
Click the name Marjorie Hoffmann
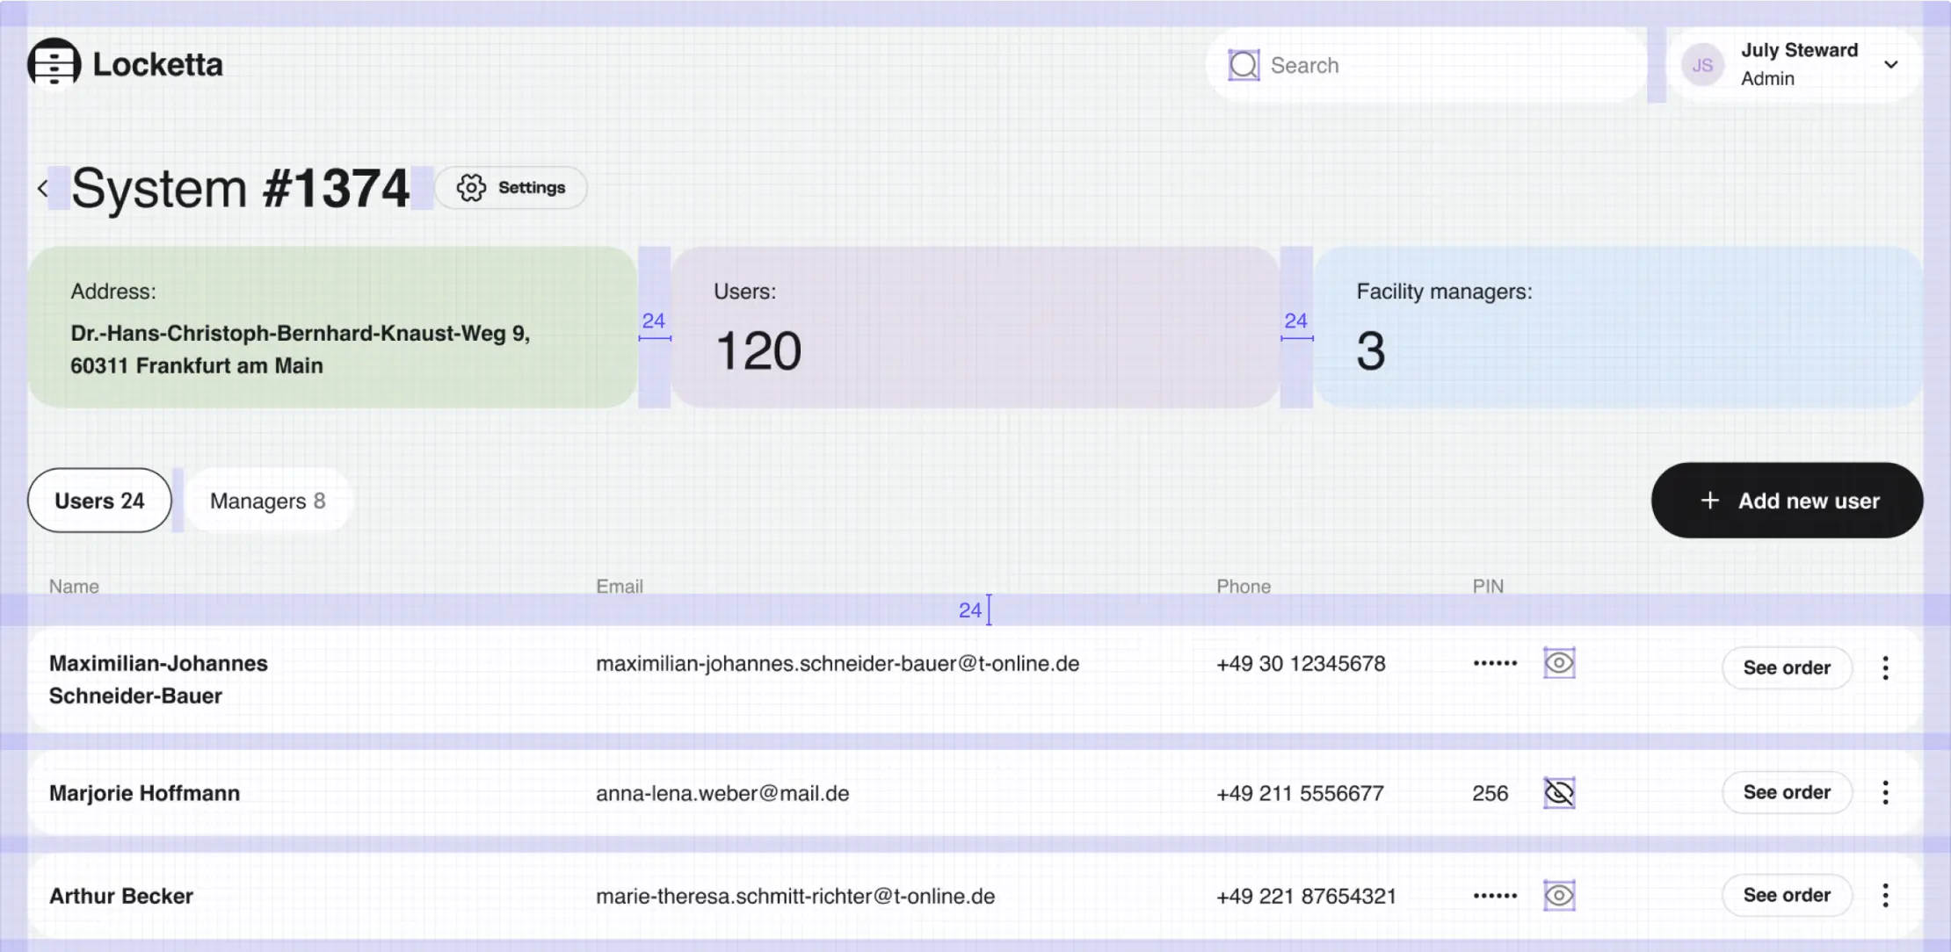(x=144, y=793)
